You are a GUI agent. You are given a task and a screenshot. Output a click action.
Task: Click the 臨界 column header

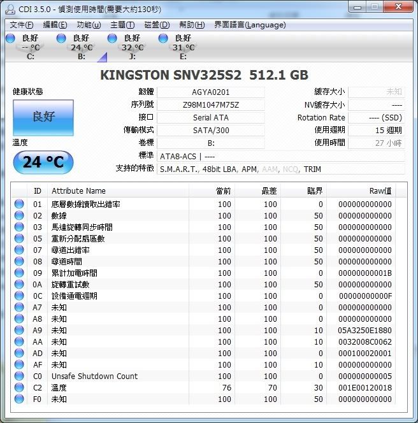tap(303, 190)
